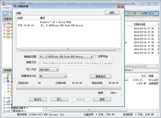Click the New file toolbar icon in UltraISO
The width and height of the screenshot is (161, 118).
coord(5,13)
